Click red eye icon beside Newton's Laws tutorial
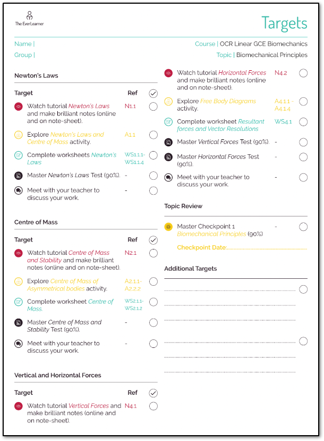 pos(19,106)
